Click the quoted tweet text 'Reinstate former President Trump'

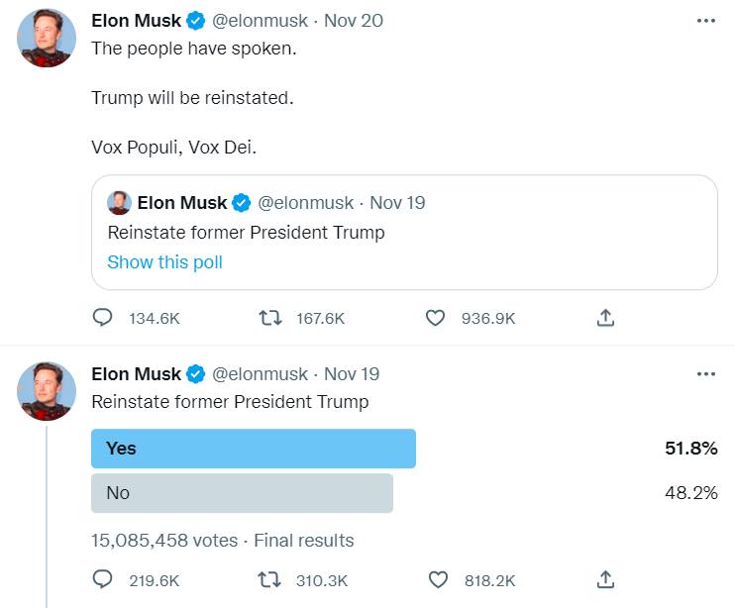coord(246,233)
